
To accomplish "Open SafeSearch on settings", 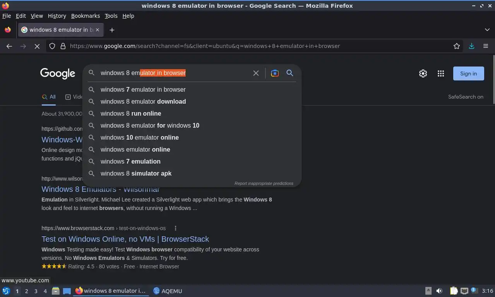I will 466,97.
